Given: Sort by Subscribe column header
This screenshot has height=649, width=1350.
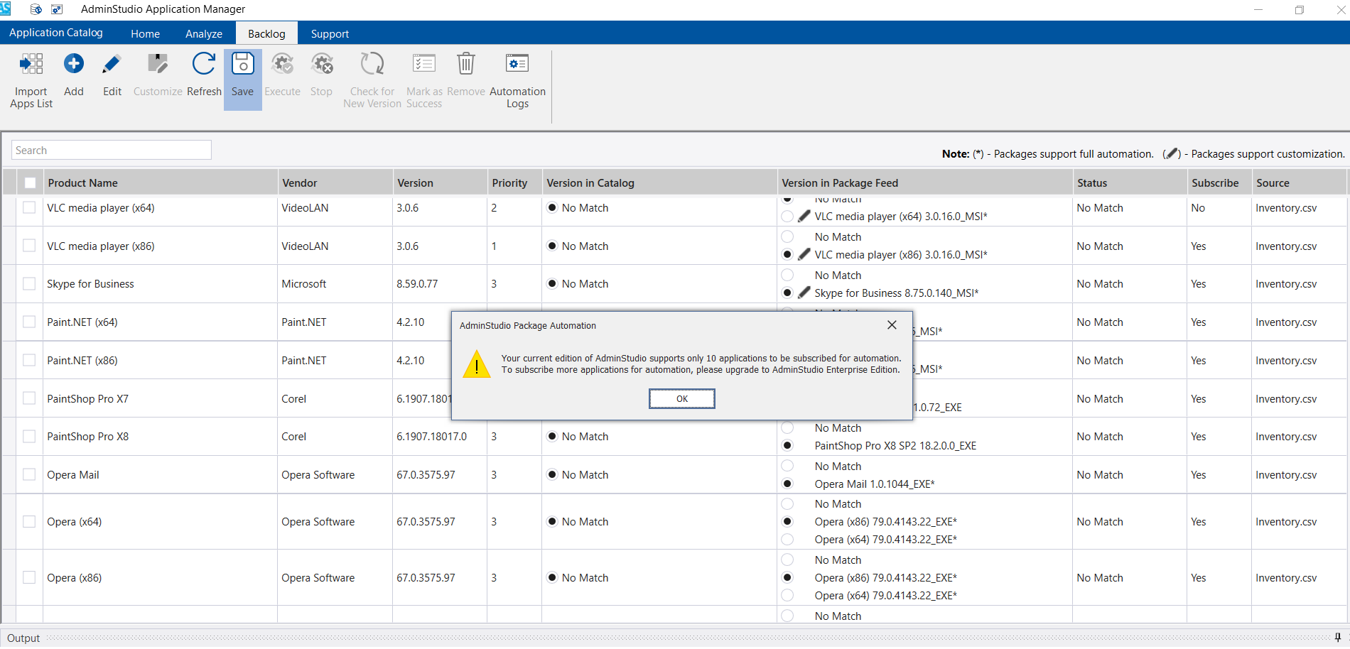Looking at the screenshot, I should click(1219, 183).
